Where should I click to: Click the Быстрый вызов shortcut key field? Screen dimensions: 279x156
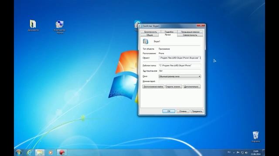pos(180,71)
